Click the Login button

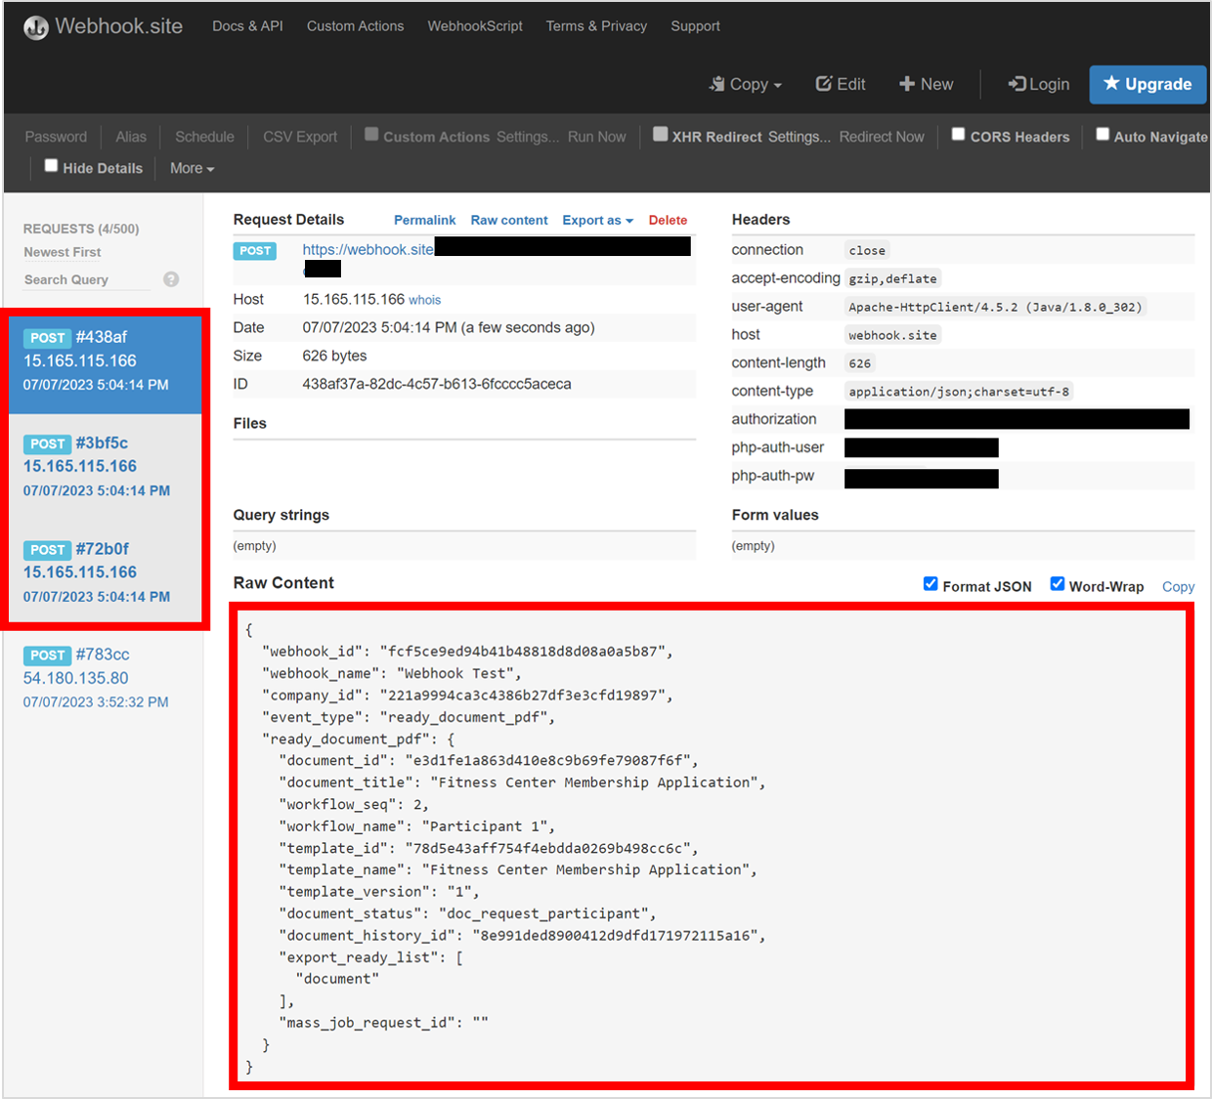coord(1039,84)
